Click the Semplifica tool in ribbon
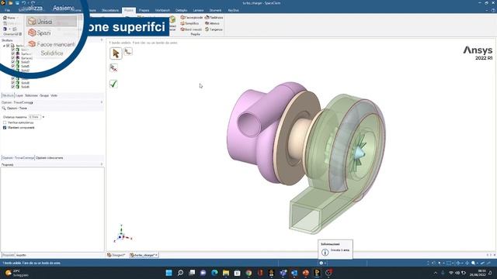 (x=189, y=23)
